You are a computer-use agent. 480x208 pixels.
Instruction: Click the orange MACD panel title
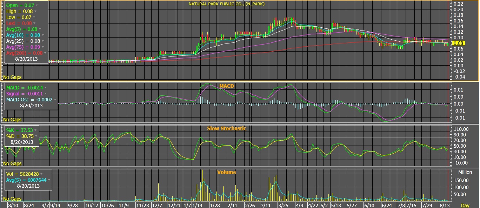click(x=226, y=86)
